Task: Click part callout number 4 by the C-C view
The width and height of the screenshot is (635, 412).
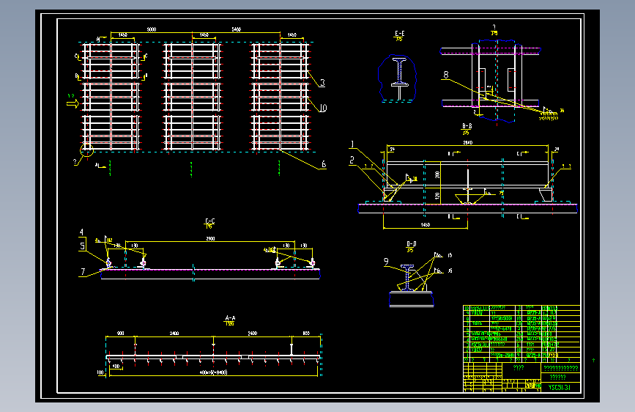Action: click(81, 232)
